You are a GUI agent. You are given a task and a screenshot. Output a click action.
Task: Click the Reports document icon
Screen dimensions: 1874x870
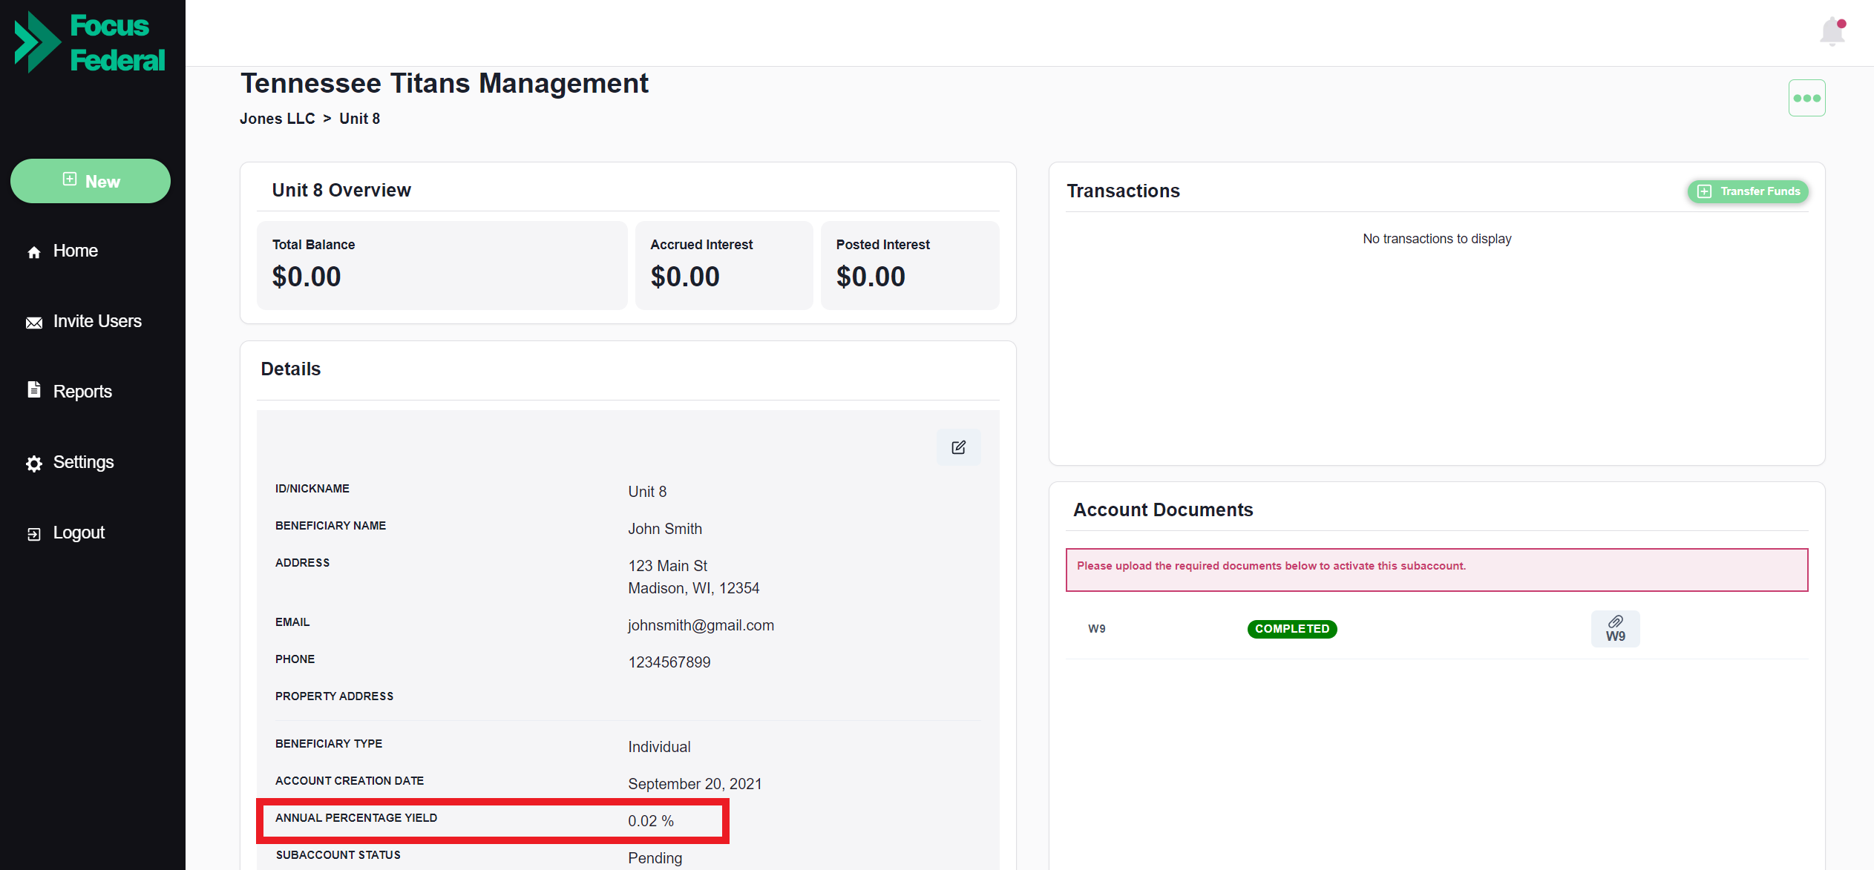coord(34,389)
